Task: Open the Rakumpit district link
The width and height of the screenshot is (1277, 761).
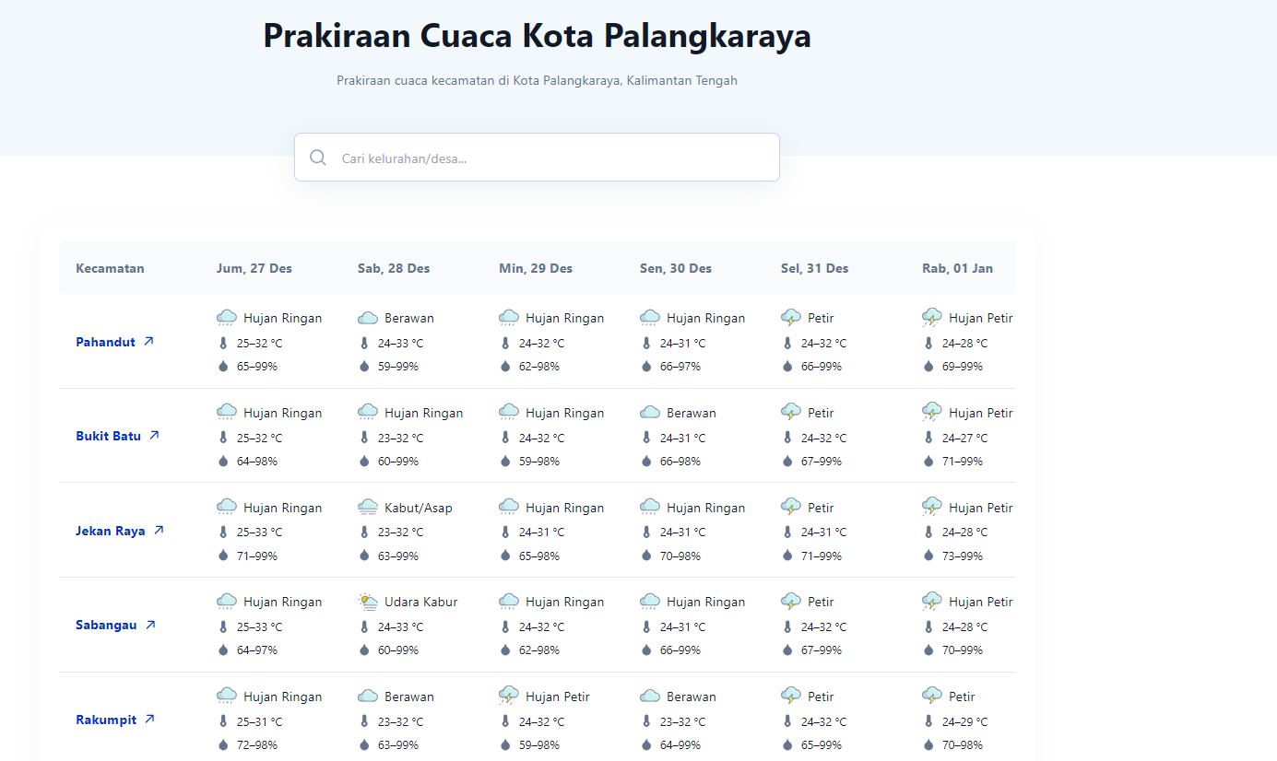Action: pos(116,720)
